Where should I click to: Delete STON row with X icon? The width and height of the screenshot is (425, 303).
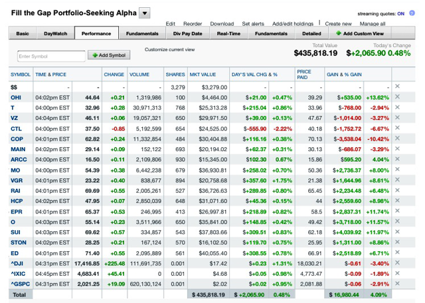pyautogui.click(x=397, y=242)
